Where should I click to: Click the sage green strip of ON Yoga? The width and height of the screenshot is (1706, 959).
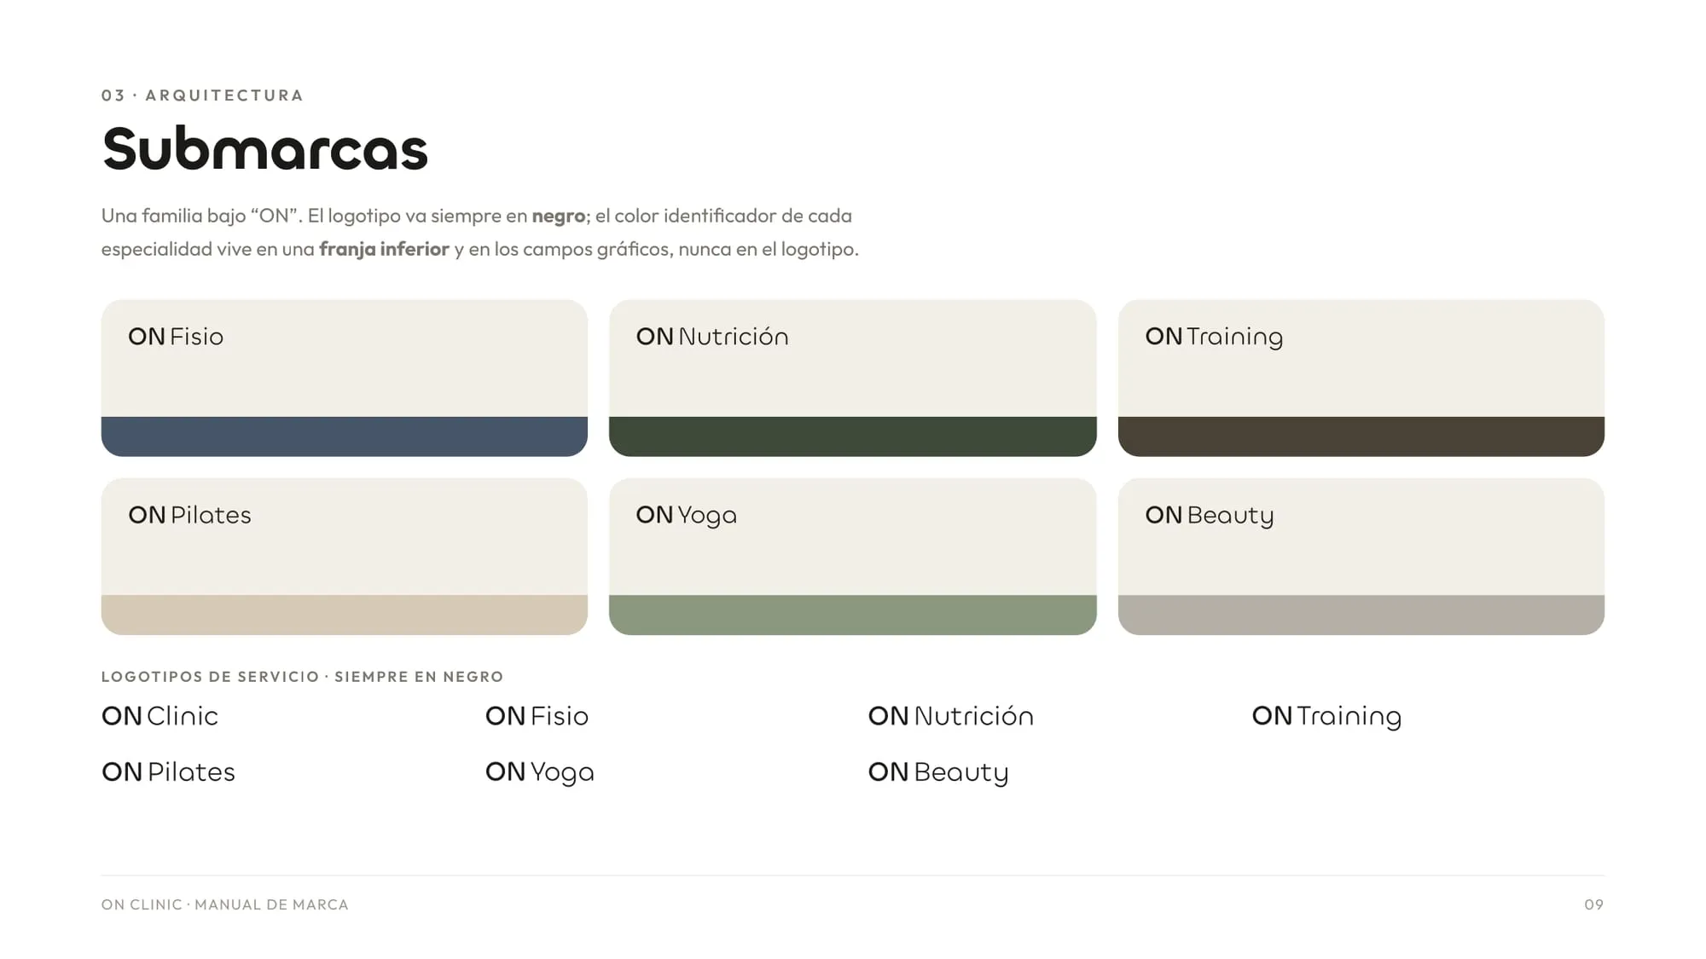[x=852, y=615]
